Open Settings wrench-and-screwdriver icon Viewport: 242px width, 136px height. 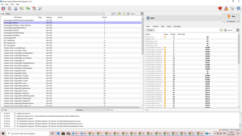(x=40, y=8)
